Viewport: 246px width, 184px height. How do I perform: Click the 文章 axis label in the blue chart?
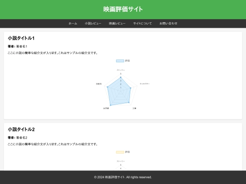(134, 109)
